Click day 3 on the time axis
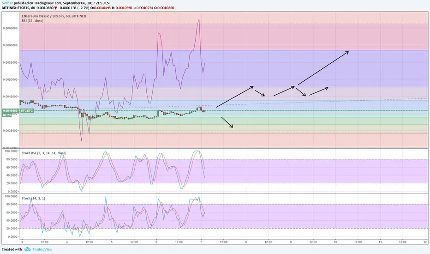Viewport: 430px width, 254px height. click(22, 242)
